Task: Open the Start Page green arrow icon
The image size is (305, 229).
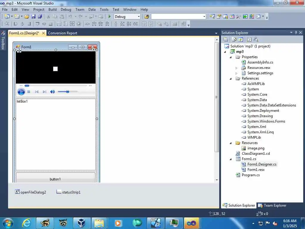Action: (245, 17)
